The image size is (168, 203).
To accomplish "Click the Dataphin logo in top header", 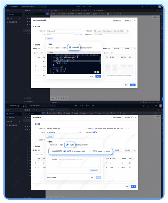I will click(x=14, y=6).
